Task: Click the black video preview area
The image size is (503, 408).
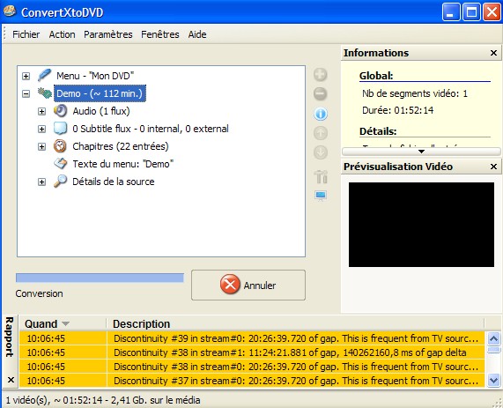Action: [421, 225]
